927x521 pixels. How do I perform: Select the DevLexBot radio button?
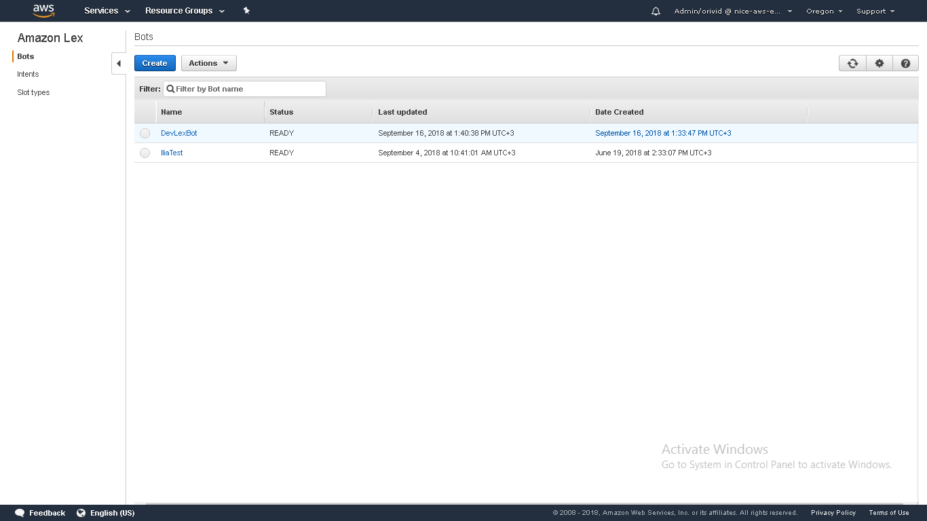[145, 133]
